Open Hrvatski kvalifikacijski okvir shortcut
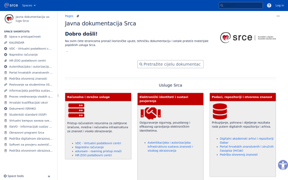The image size is (288, 180). point(28,103)
